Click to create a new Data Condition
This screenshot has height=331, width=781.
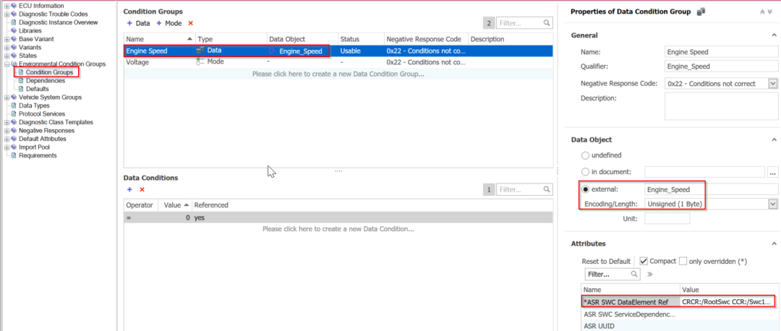pos(338,229)
